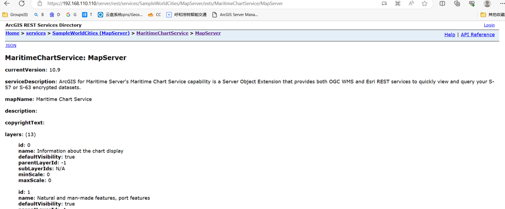The image size is (505, 209).
Task: Open the Baidu D bookmark
Action: (55, 15)
